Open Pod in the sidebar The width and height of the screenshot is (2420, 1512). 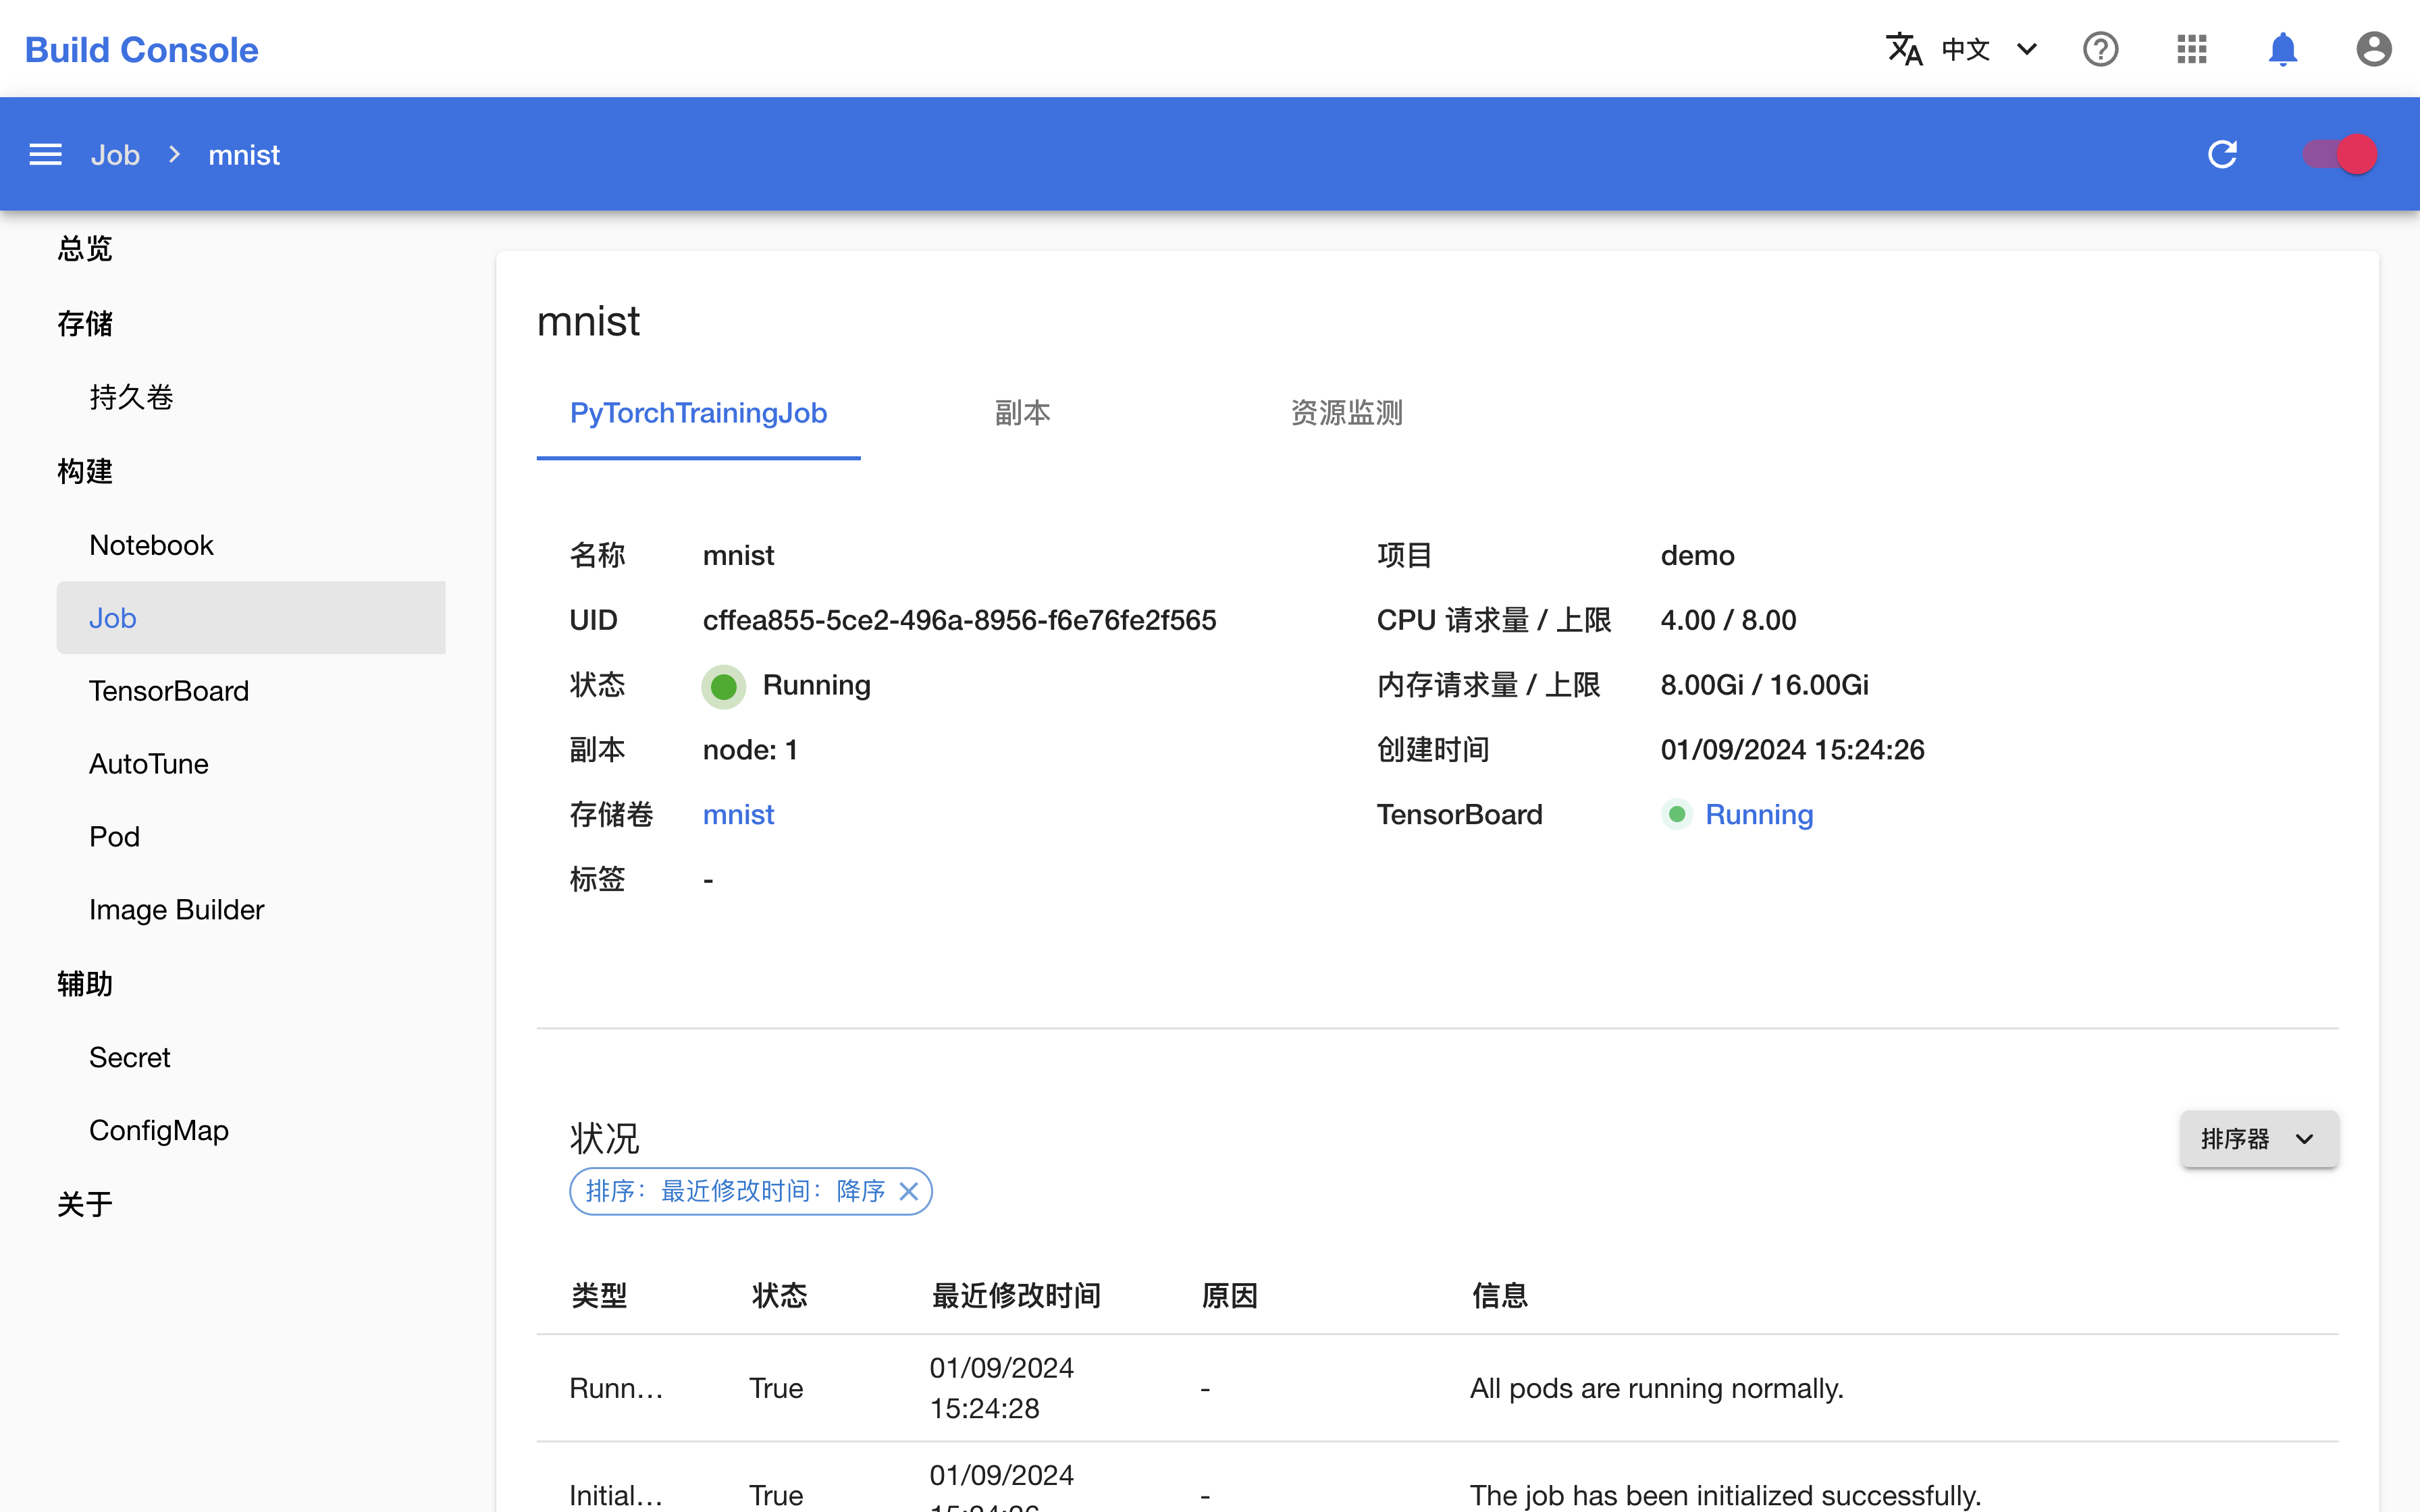click(114, 837)
